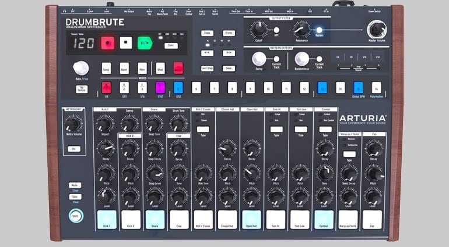Tap the Open Hat pad

pyautogui.click(x=251, y=220)
